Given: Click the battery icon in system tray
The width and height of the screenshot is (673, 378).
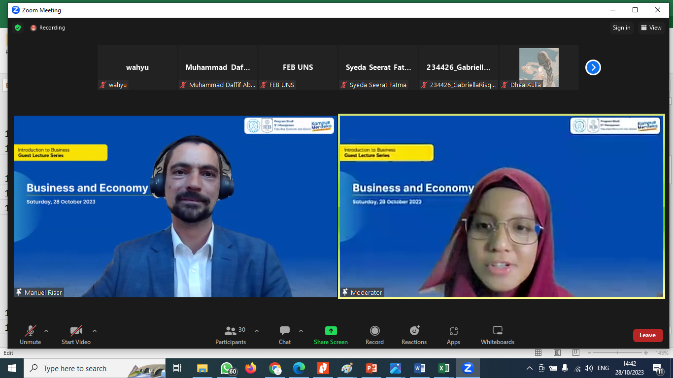Looking at the screenshot, I should [553, 368].
